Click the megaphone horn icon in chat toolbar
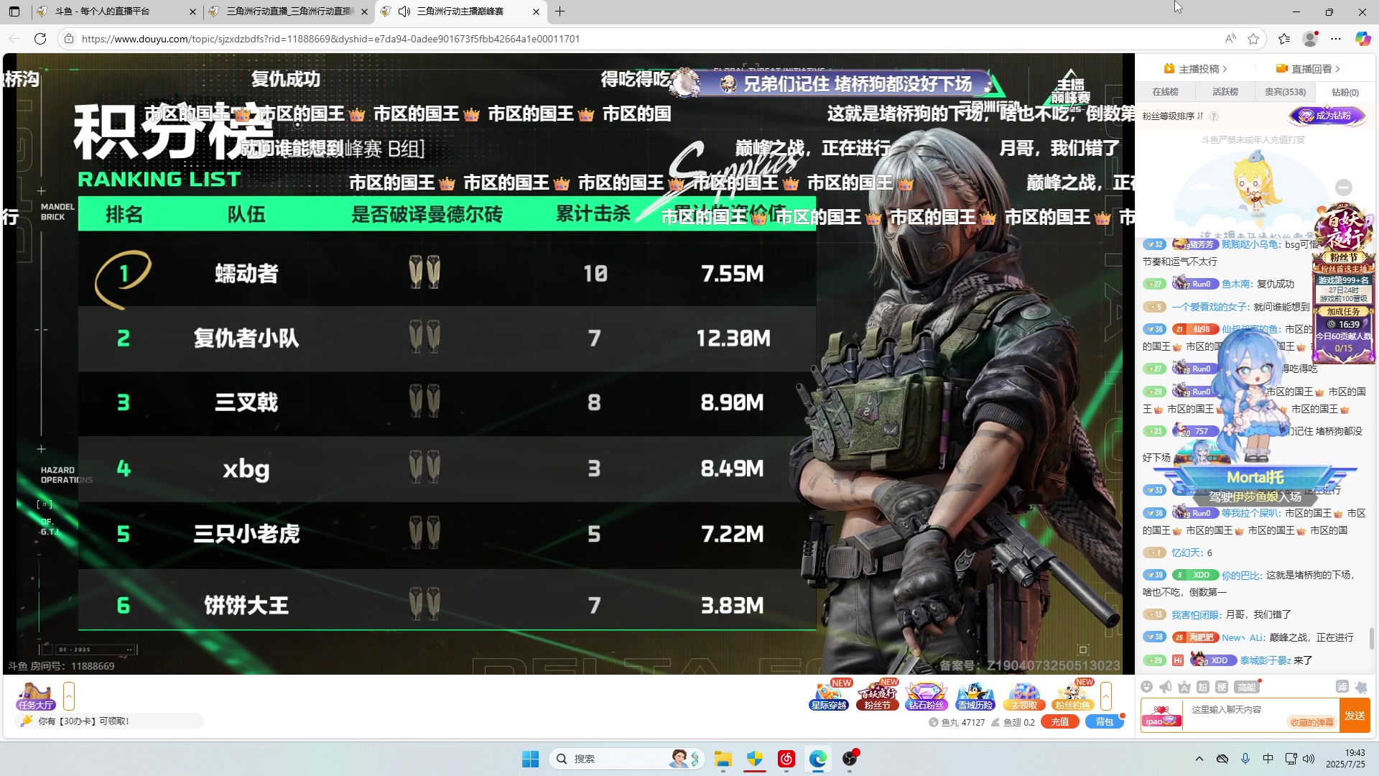 point(1165,687)
